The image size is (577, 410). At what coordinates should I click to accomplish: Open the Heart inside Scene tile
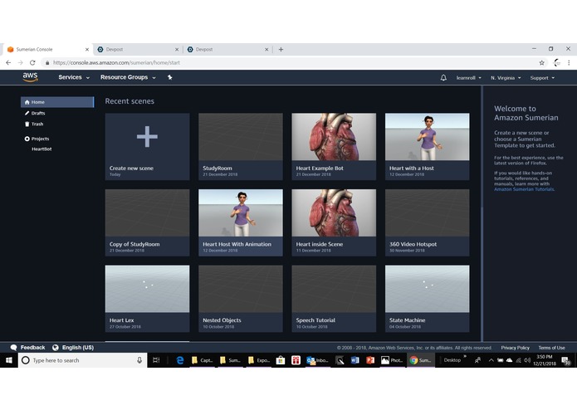pos(334,222)
